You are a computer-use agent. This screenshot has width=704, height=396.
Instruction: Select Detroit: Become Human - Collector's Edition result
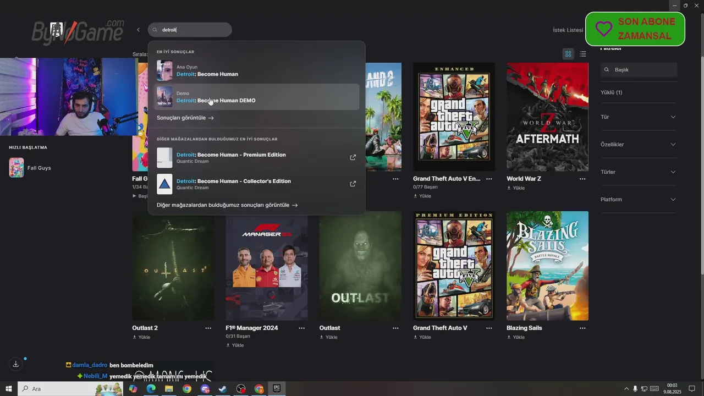(x=256, y=184)
